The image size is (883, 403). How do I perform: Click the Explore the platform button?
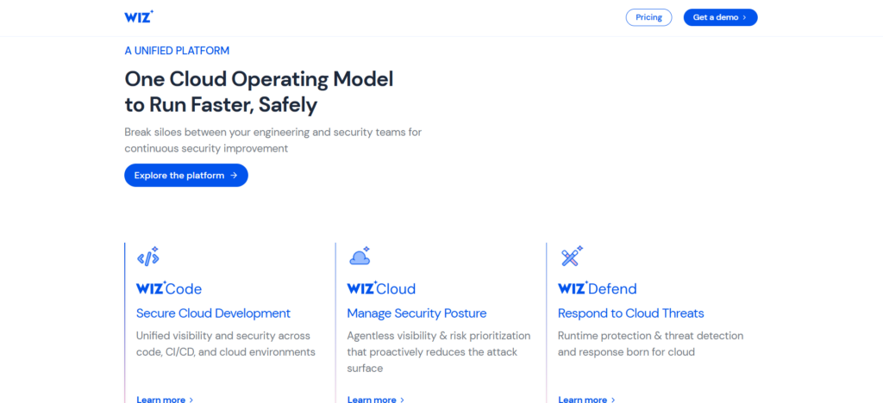click(185, 176)
